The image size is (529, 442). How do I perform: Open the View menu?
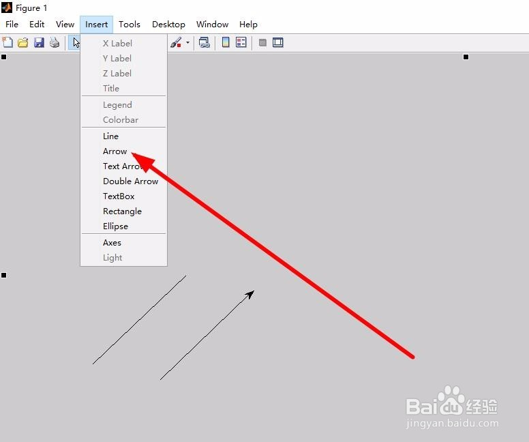(65, 25)
